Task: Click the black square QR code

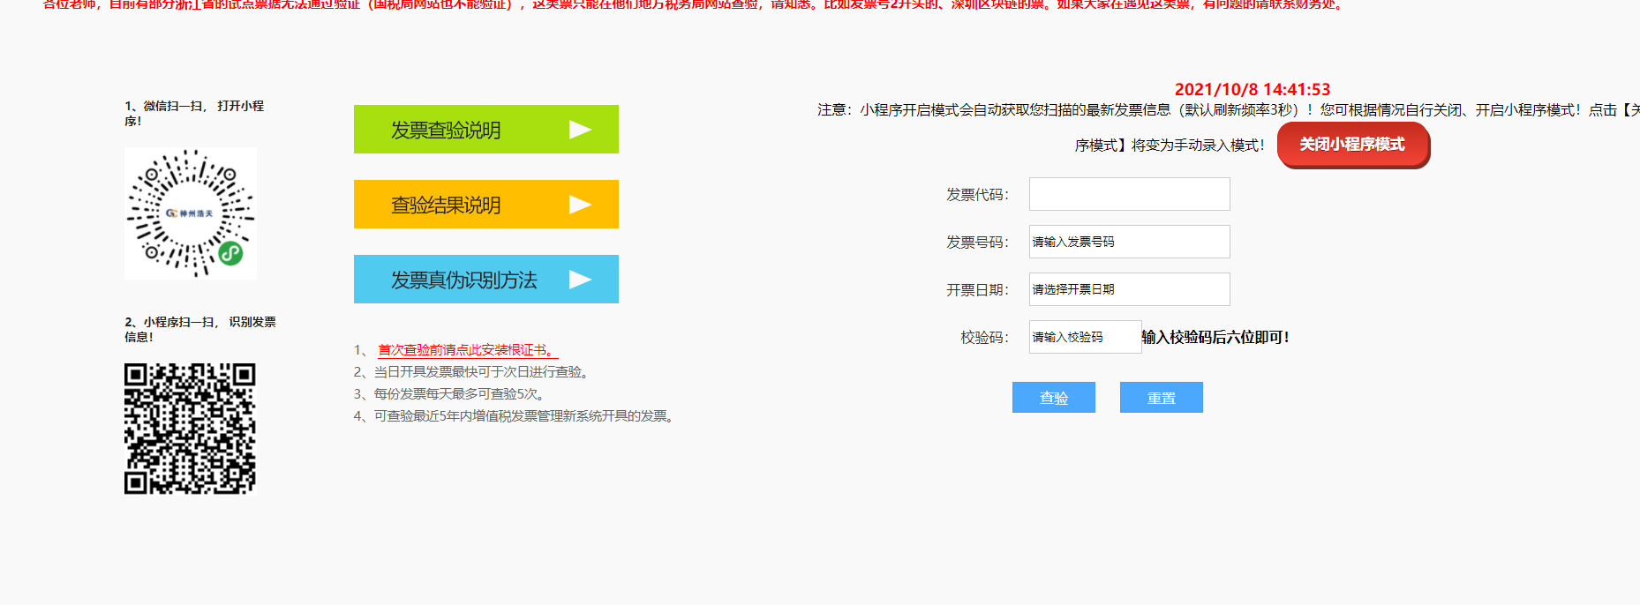Action: click(190, 429)
